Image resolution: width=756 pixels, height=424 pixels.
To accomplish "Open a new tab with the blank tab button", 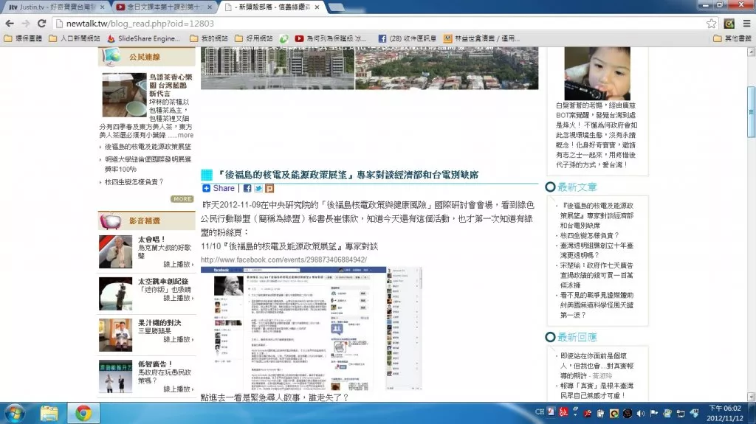I will [336, 7].
